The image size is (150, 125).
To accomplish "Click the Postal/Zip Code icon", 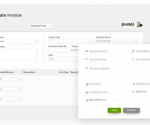I will pos(87,92).
